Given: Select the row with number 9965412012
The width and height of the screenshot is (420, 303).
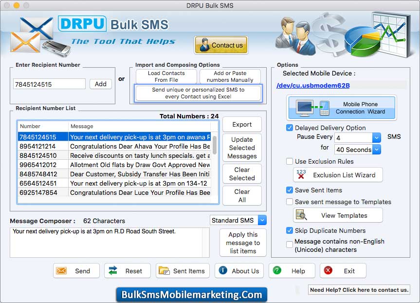Looking at the screenshot, I should coord(114,165).
